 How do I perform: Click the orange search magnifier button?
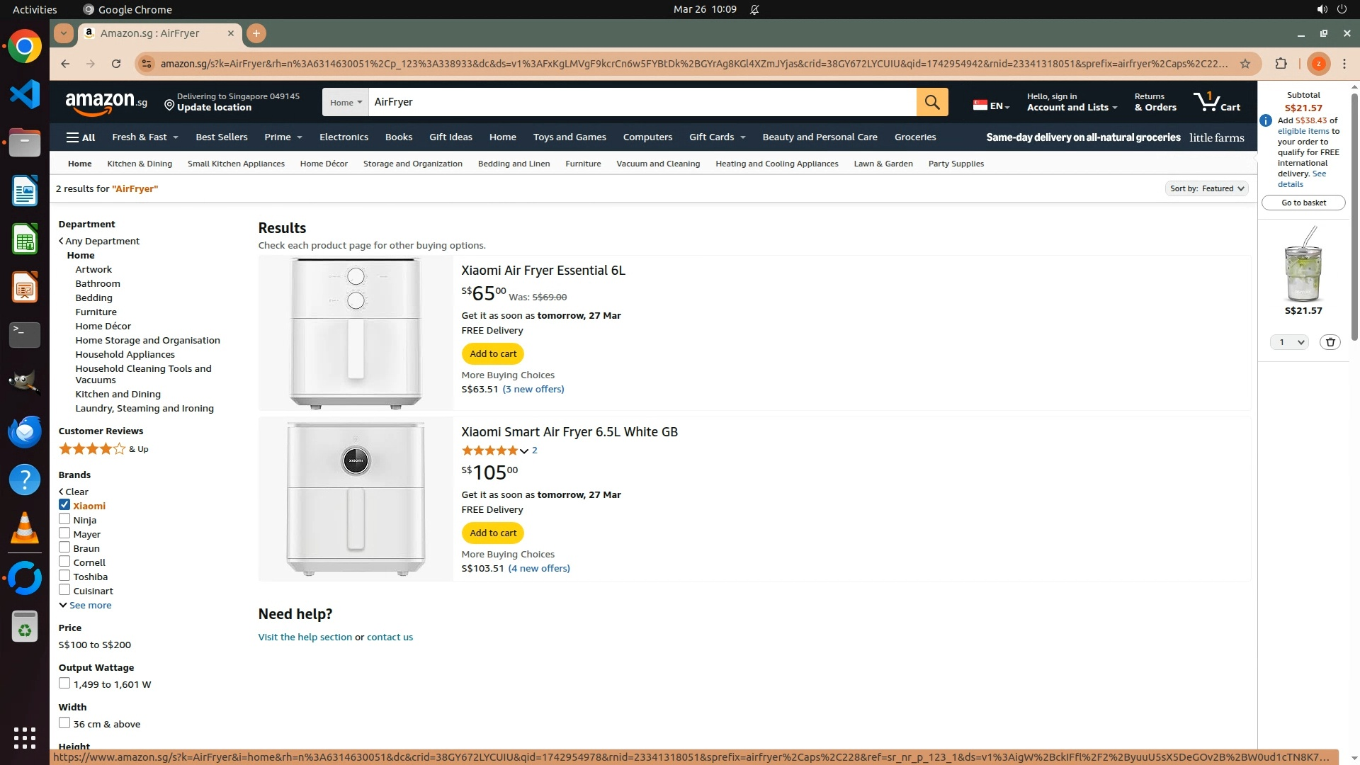(932, 102)
